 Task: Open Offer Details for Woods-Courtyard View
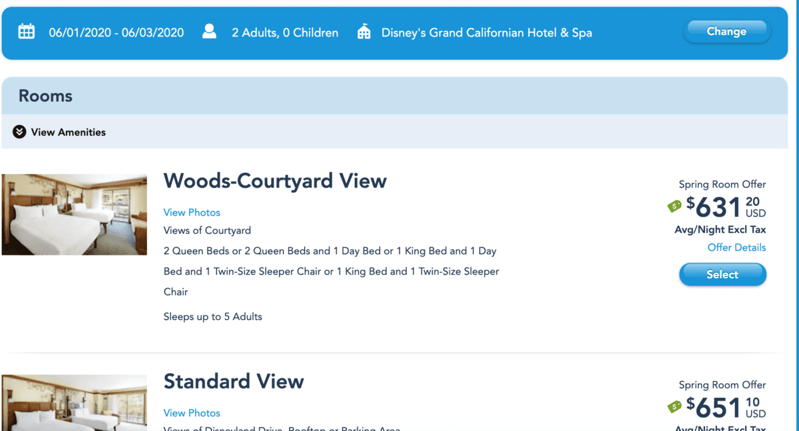pos(736,247)
